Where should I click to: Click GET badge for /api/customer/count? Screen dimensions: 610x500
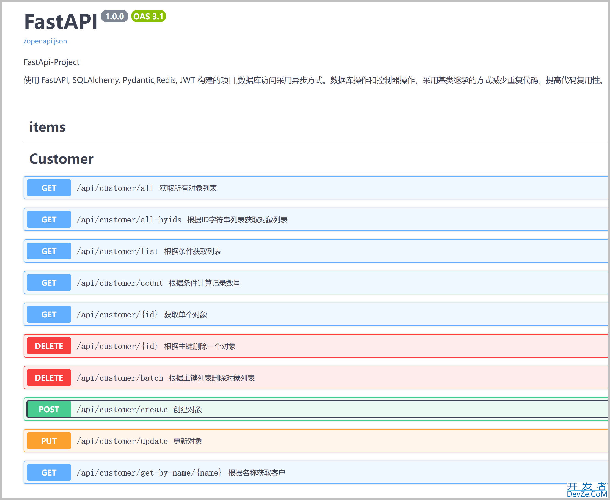tap(49, 283)
